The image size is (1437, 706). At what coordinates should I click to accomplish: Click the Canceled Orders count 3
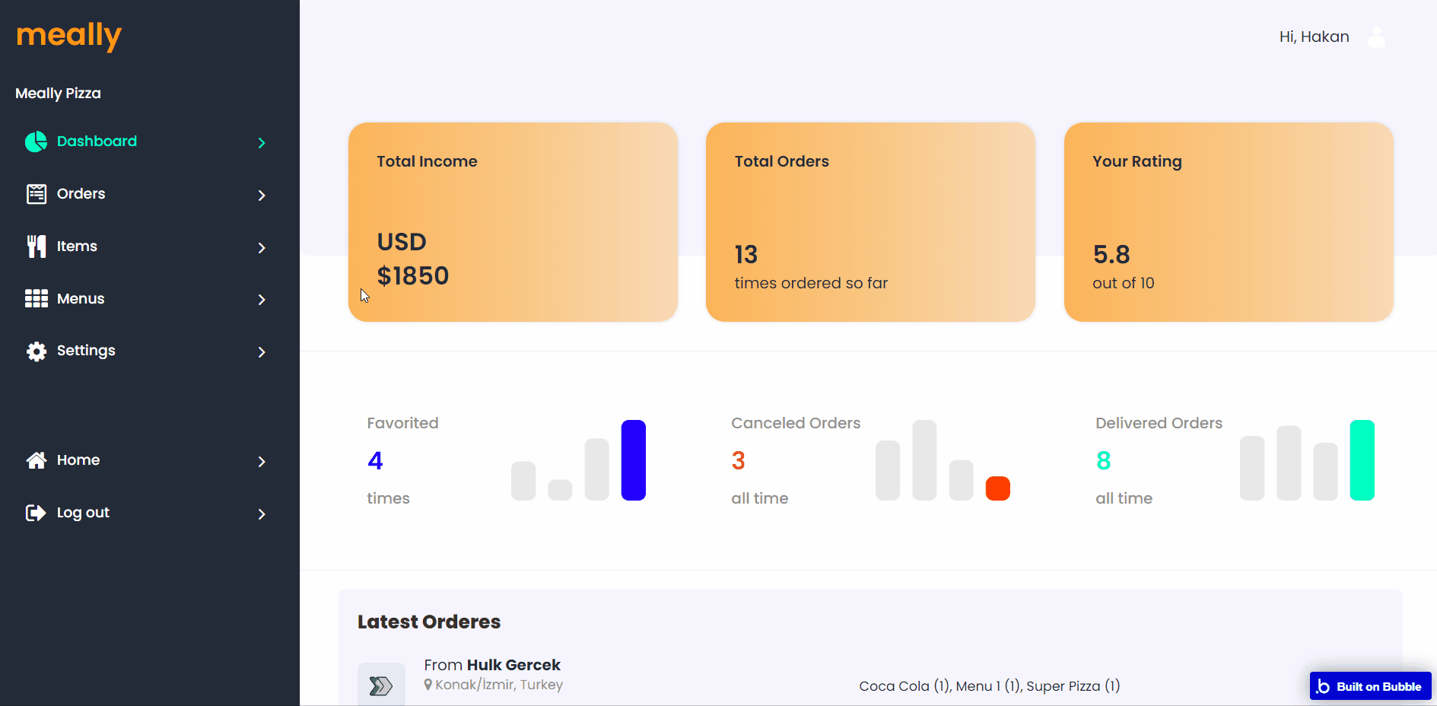tap(738, 460)
